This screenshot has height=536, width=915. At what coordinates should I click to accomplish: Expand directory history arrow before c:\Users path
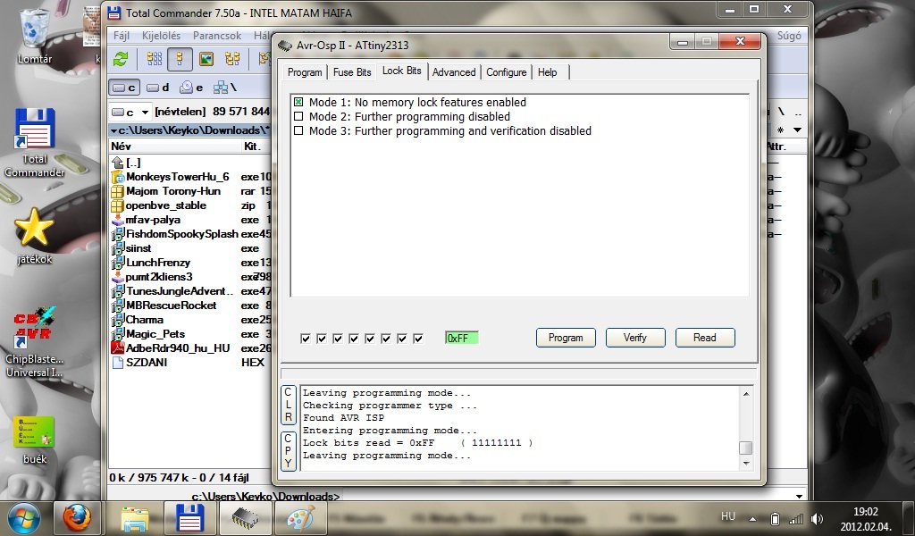(113, 130)
